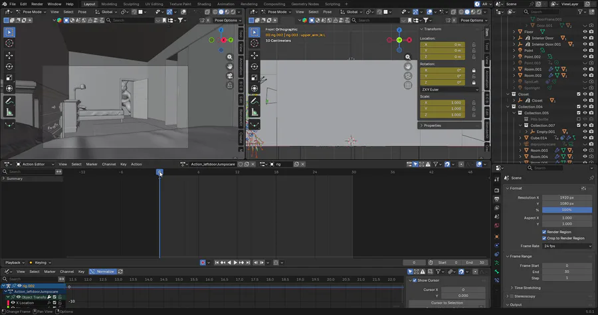The height and width of the screenshot is (315, 598).
Task: Unlink the Action_leftdoorJumpscare action with X
Action: (x=253, y=164)
